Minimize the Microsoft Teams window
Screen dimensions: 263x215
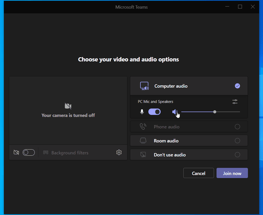click(x=227, y=7)
